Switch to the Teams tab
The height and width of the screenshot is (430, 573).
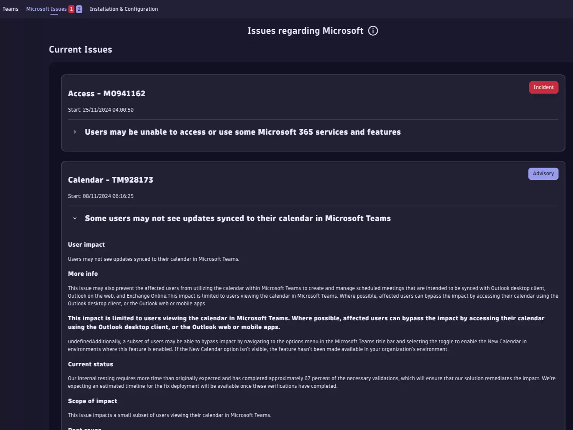(10, 8)
